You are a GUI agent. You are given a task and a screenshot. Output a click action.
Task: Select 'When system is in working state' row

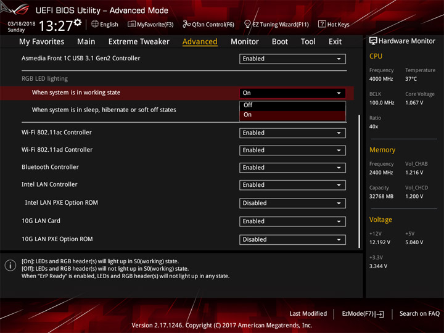coord(177,93)
